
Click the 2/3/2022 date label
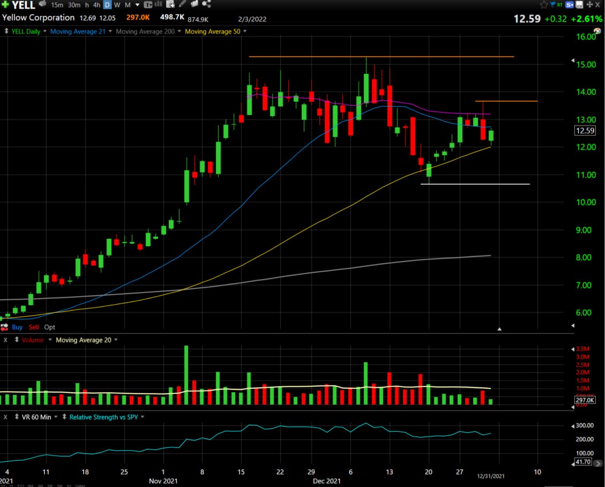click(252, 19)
